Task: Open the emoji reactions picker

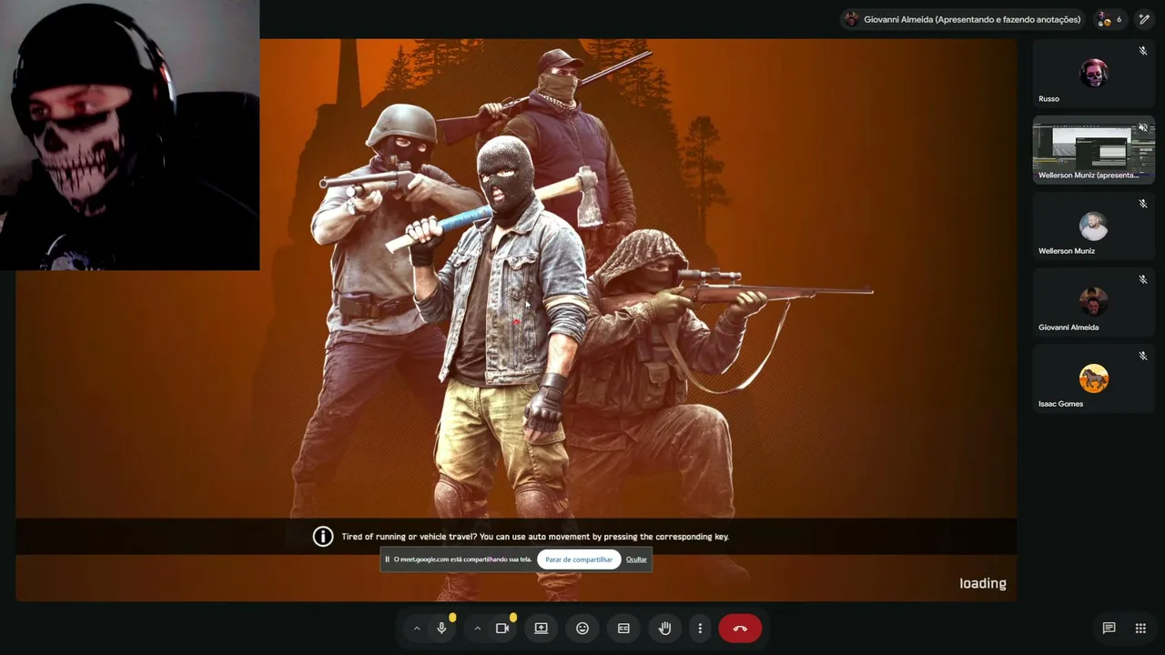Action: click(x=582, y=628)
